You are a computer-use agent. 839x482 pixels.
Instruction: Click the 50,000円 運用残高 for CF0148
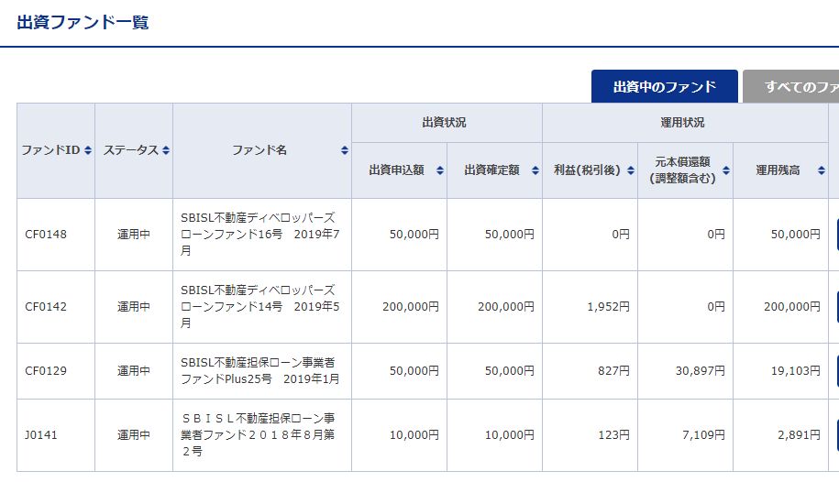click(x=796, y=235)
